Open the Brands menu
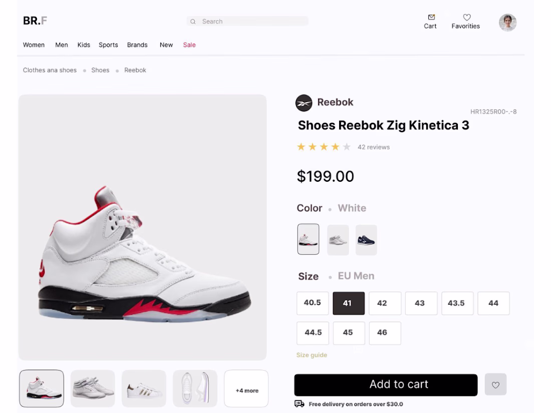 coord(137,45)
